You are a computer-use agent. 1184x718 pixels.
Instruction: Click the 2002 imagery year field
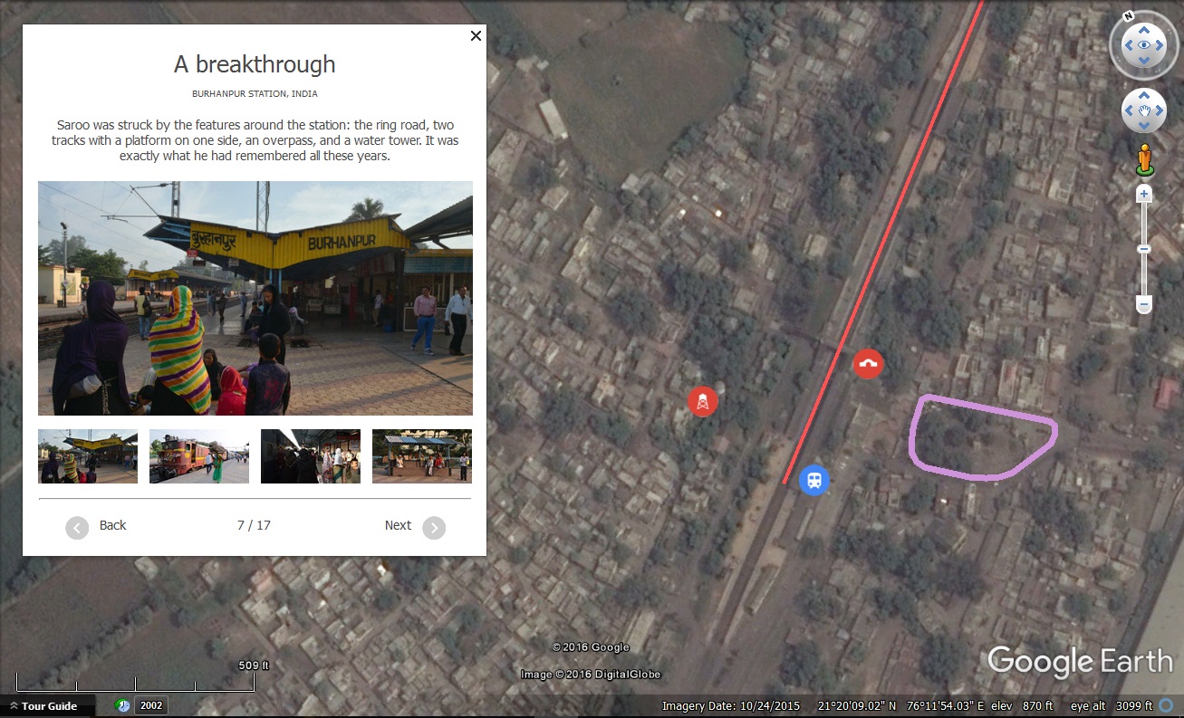(x=150, y=705)
